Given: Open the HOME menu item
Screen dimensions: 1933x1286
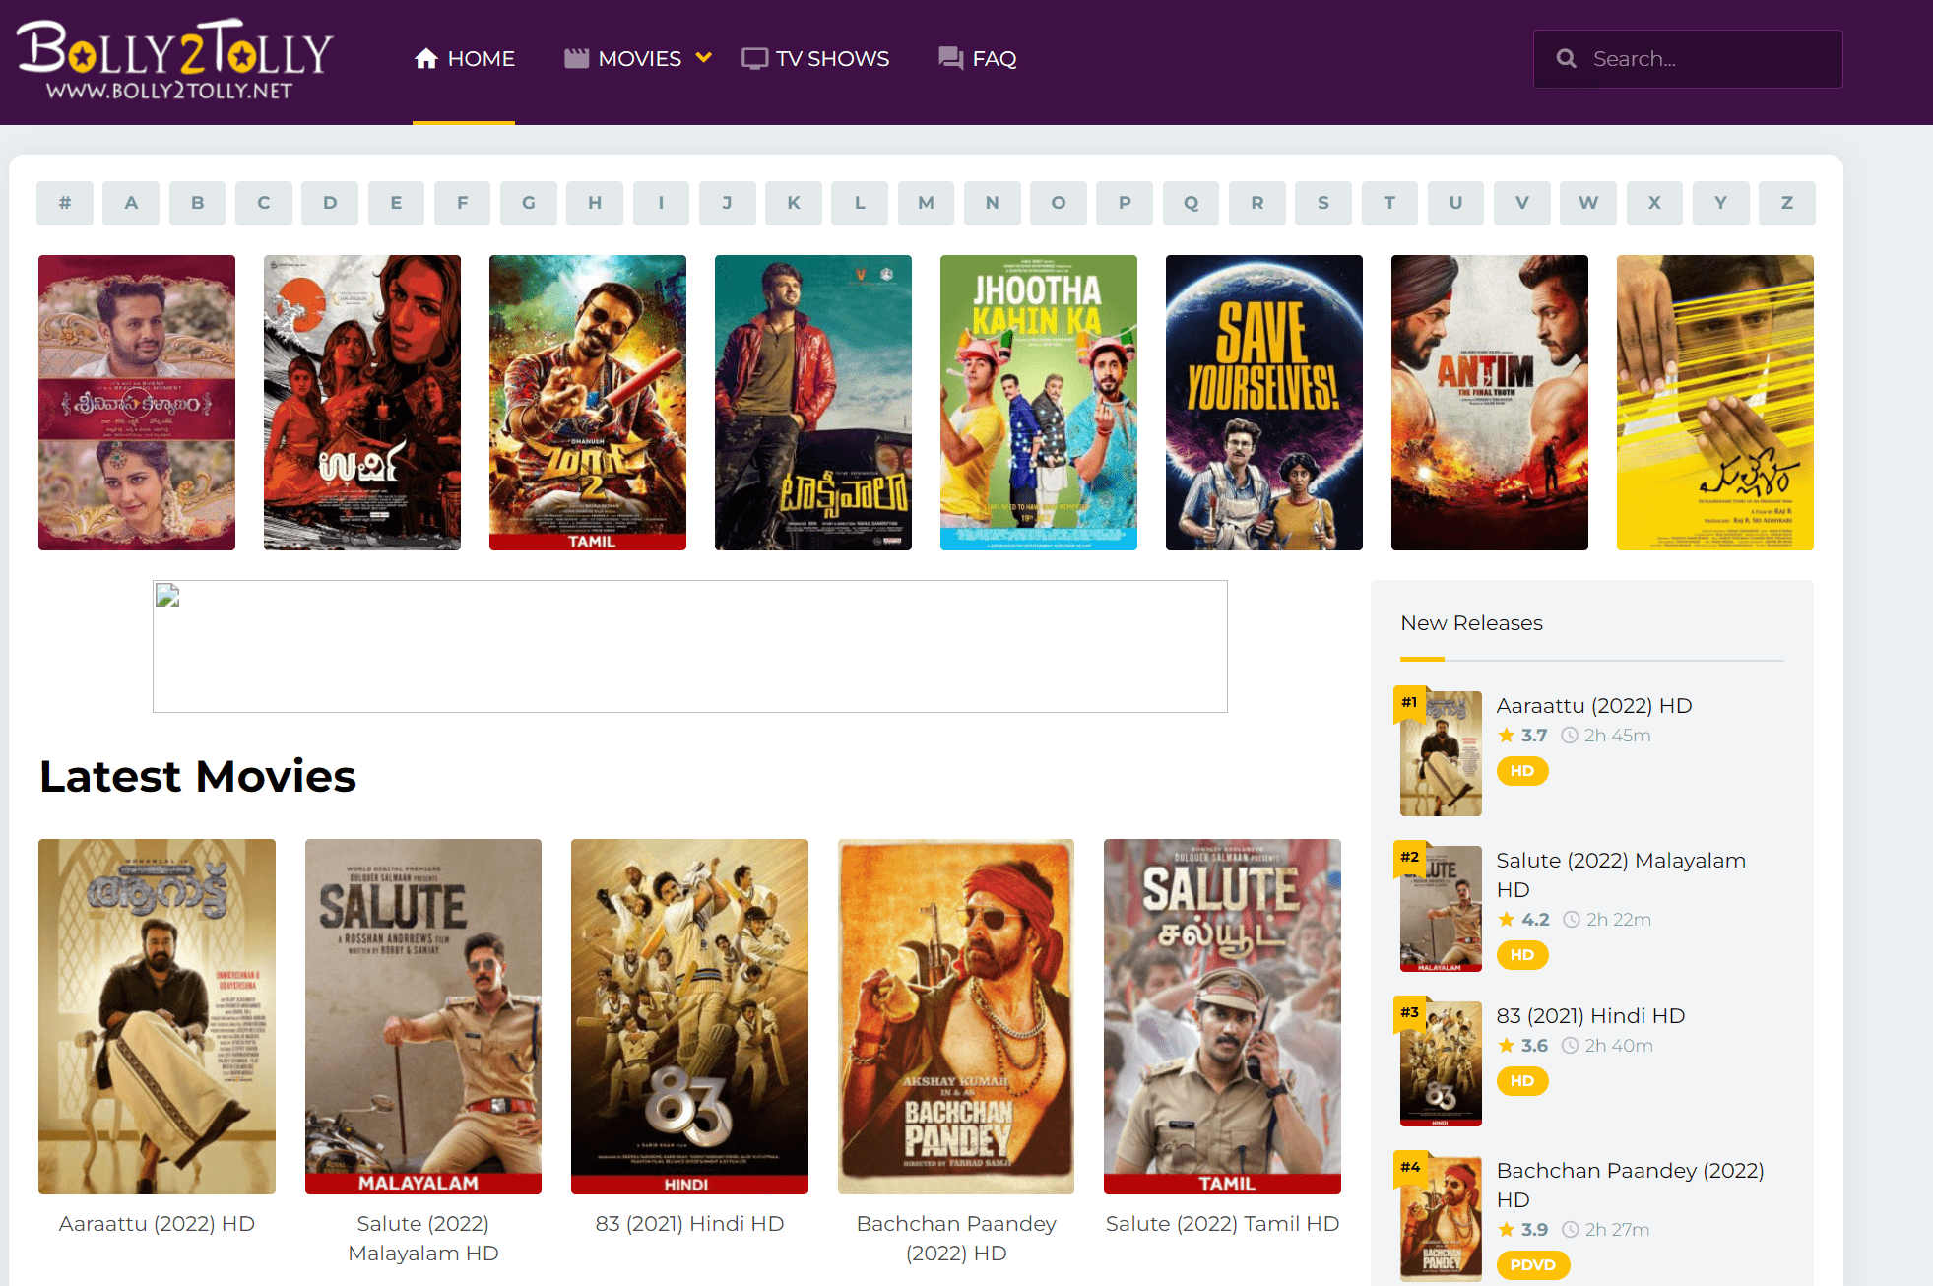Looking at the screenshot, I should point(464,59).
